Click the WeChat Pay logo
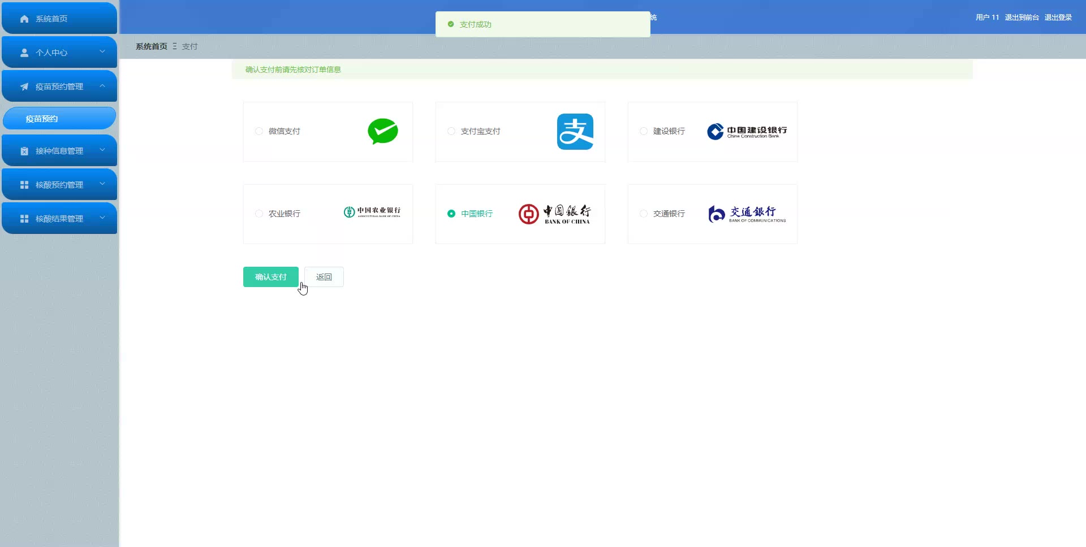The height and width of the screenshot is (547, 1086). click(x=383, y=131)
